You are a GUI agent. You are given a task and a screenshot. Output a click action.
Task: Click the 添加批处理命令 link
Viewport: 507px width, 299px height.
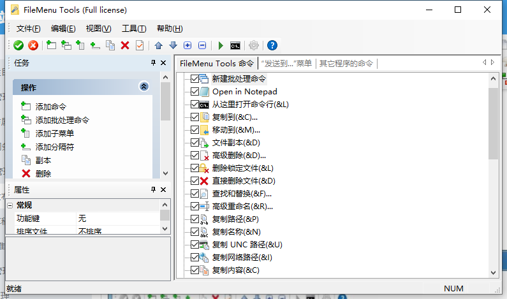tap(62, 120)
